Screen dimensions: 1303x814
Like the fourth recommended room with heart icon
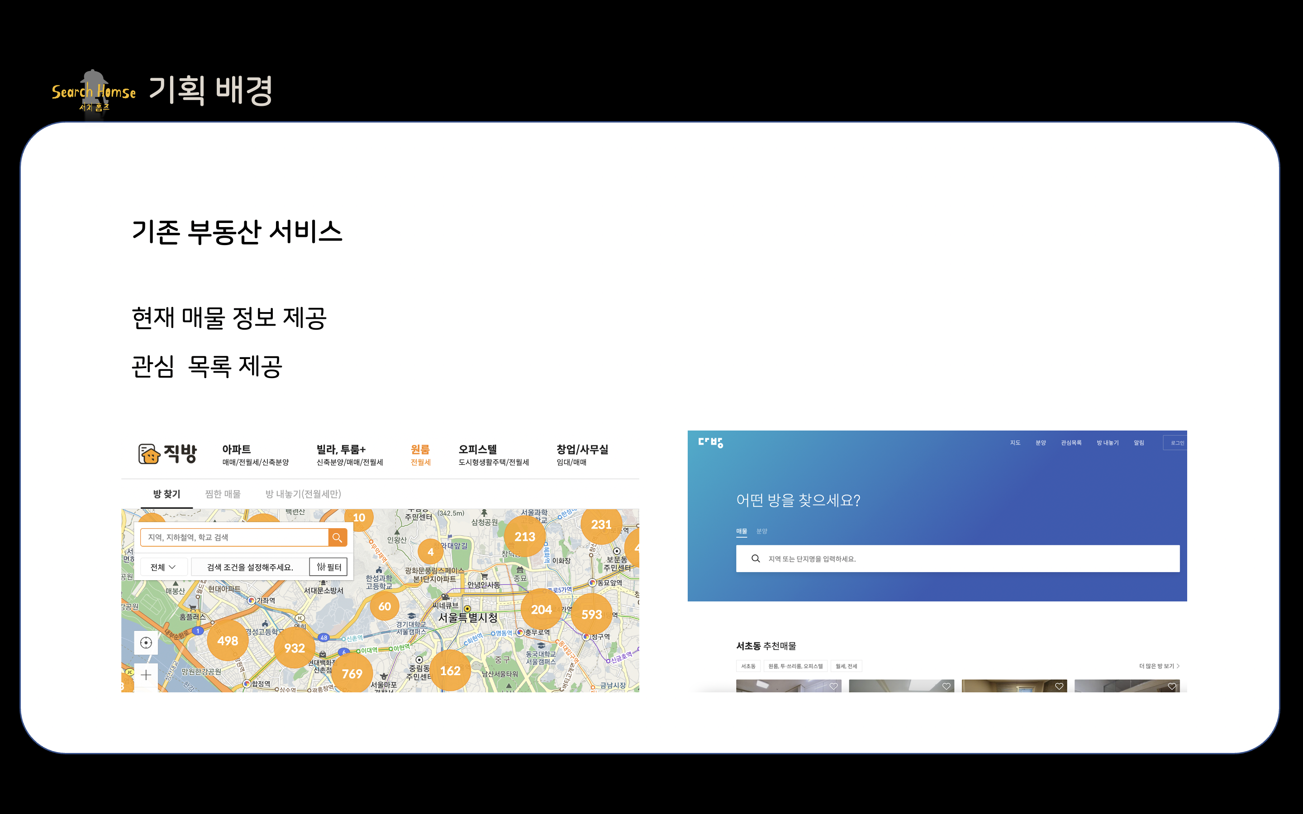[1172, 686]
